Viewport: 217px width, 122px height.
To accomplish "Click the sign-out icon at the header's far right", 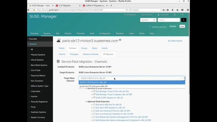I will coord(182,15).
